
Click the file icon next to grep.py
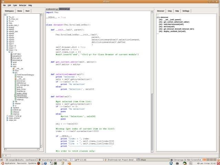tap(15, 87)
